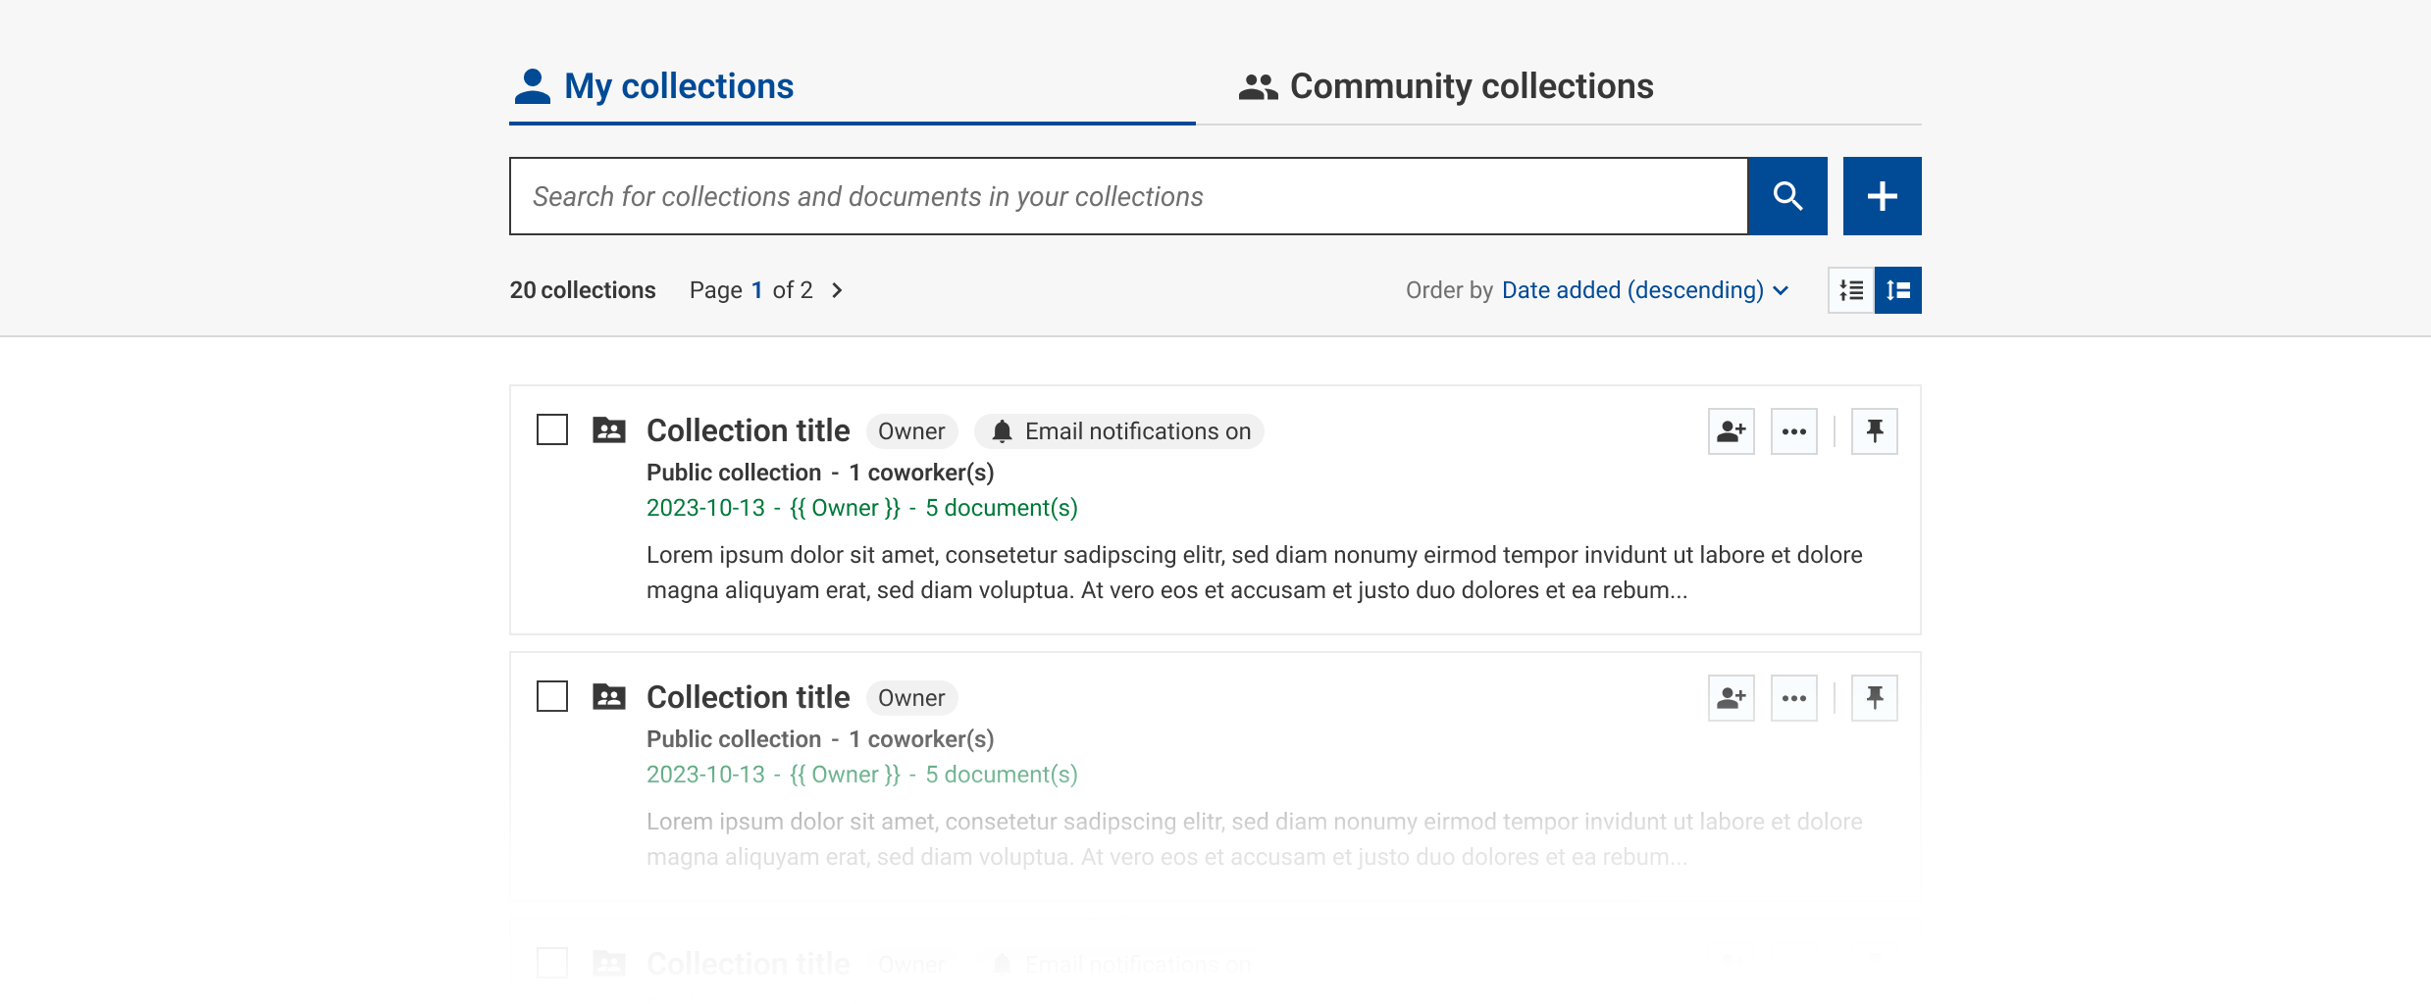Click the {{ Owner }} link

(845, 507)
